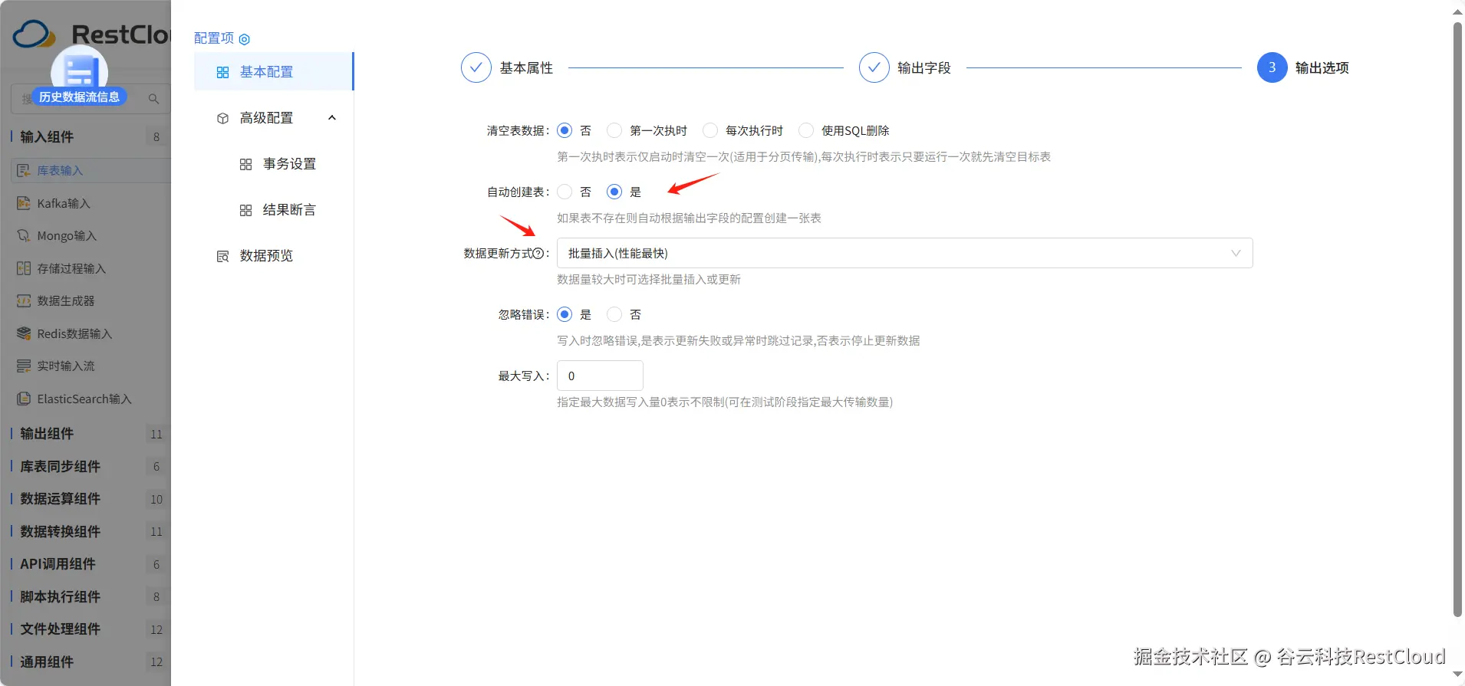Click the grid icon next to 事务设置

click(x=245, y=164)
